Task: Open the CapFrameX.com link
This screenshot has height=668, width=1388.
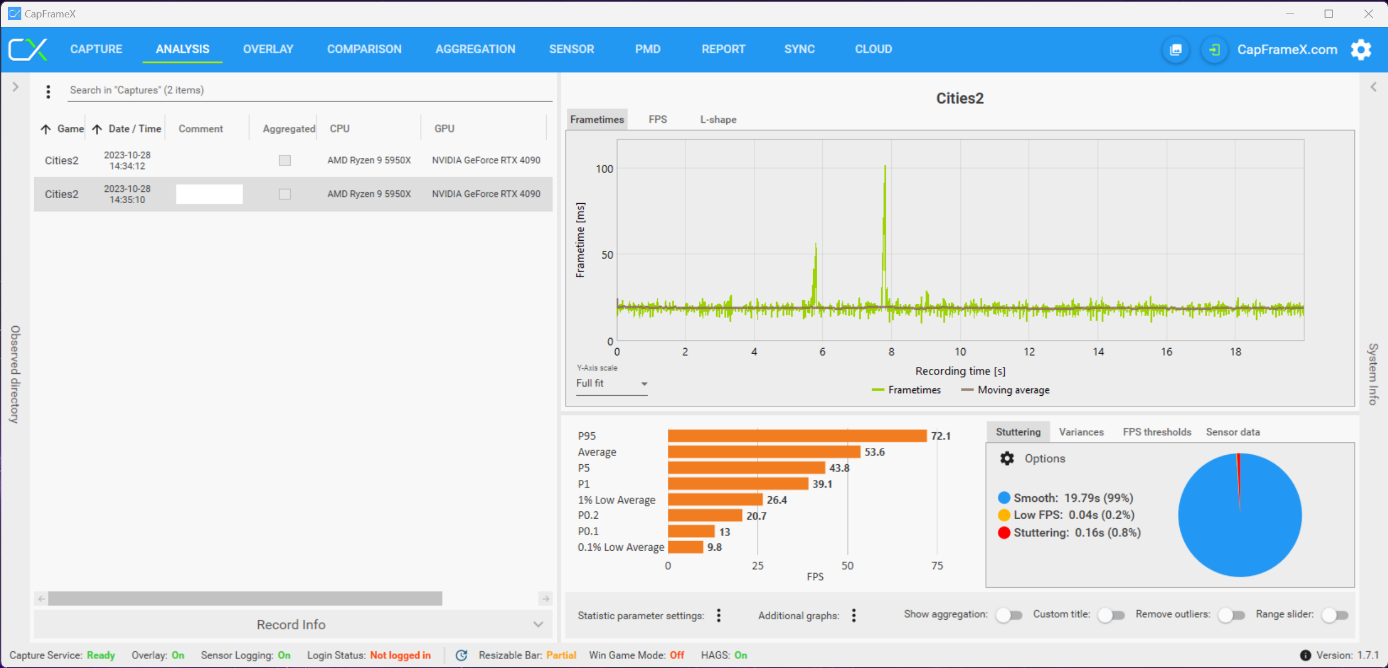Action: coord(1287,49)
